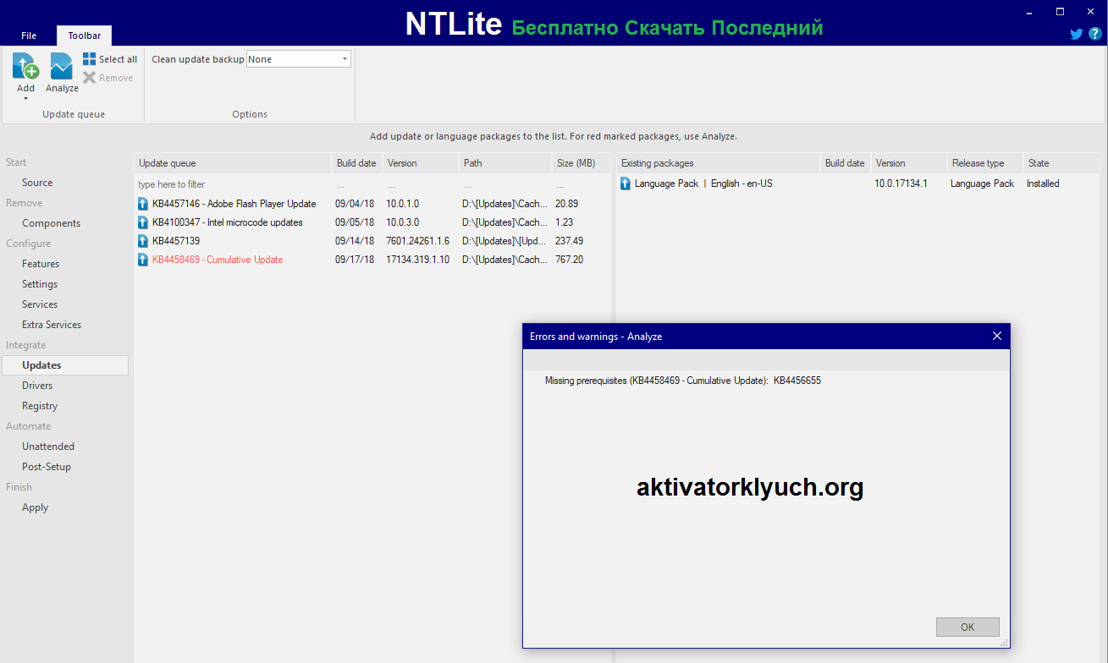The width and height of the screenshot is (1108, 663).
Task: Open the Unattended page
Action: tap(48, 447)
